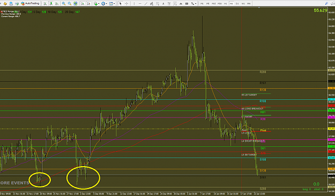The height and width of the screenshot is (196, 335).
Task: Select the Text tool (A icon)
Action: pyautogui.click(x=163, y=4)
